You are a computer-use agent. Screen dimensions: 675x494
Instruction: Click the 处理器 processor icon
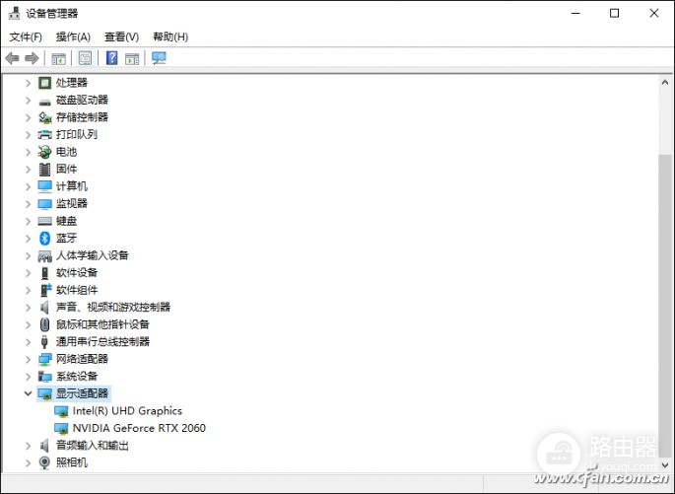(x=44, y=82)
